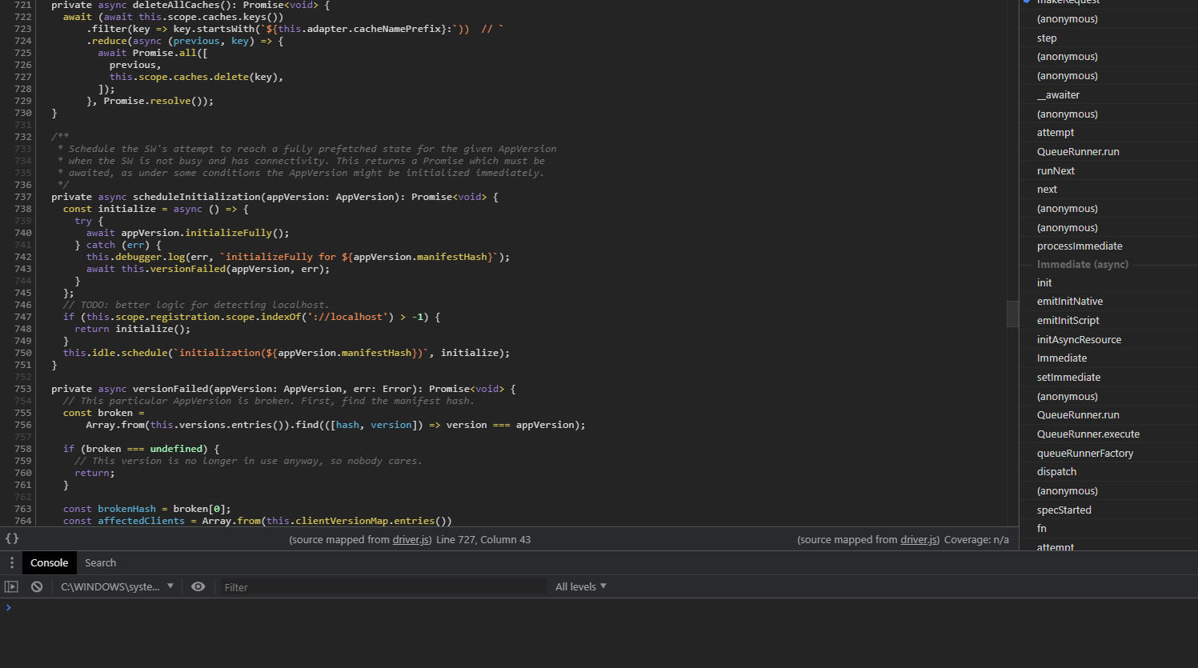Viewport: 1198px width, 668px height.
Task: Click the versionFailed method declaration in code
Action: [x=170, y=389]
